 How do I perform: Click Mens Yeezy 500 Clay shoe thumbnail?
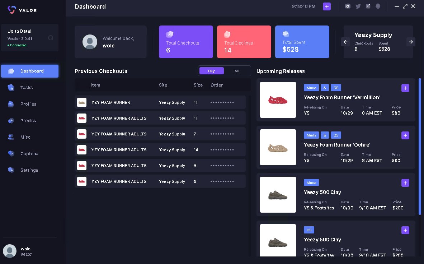278,195
